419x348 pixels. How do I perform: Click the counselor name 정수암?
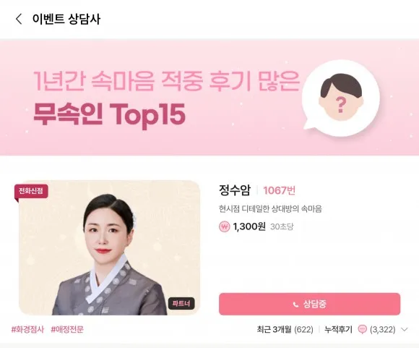235,190
